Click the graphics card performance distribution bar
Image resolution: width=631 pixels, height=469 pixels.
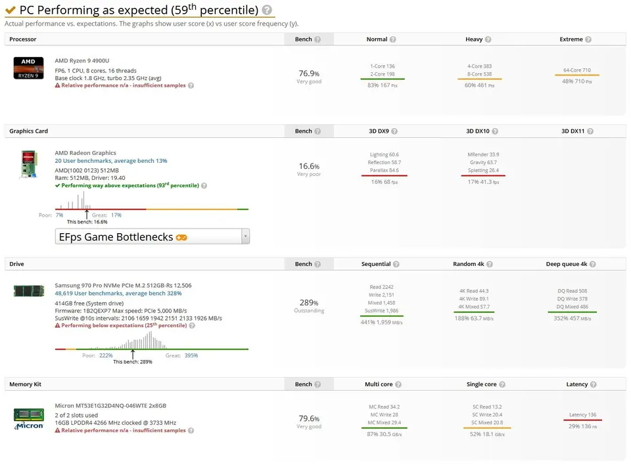click(x=151, y=209)
